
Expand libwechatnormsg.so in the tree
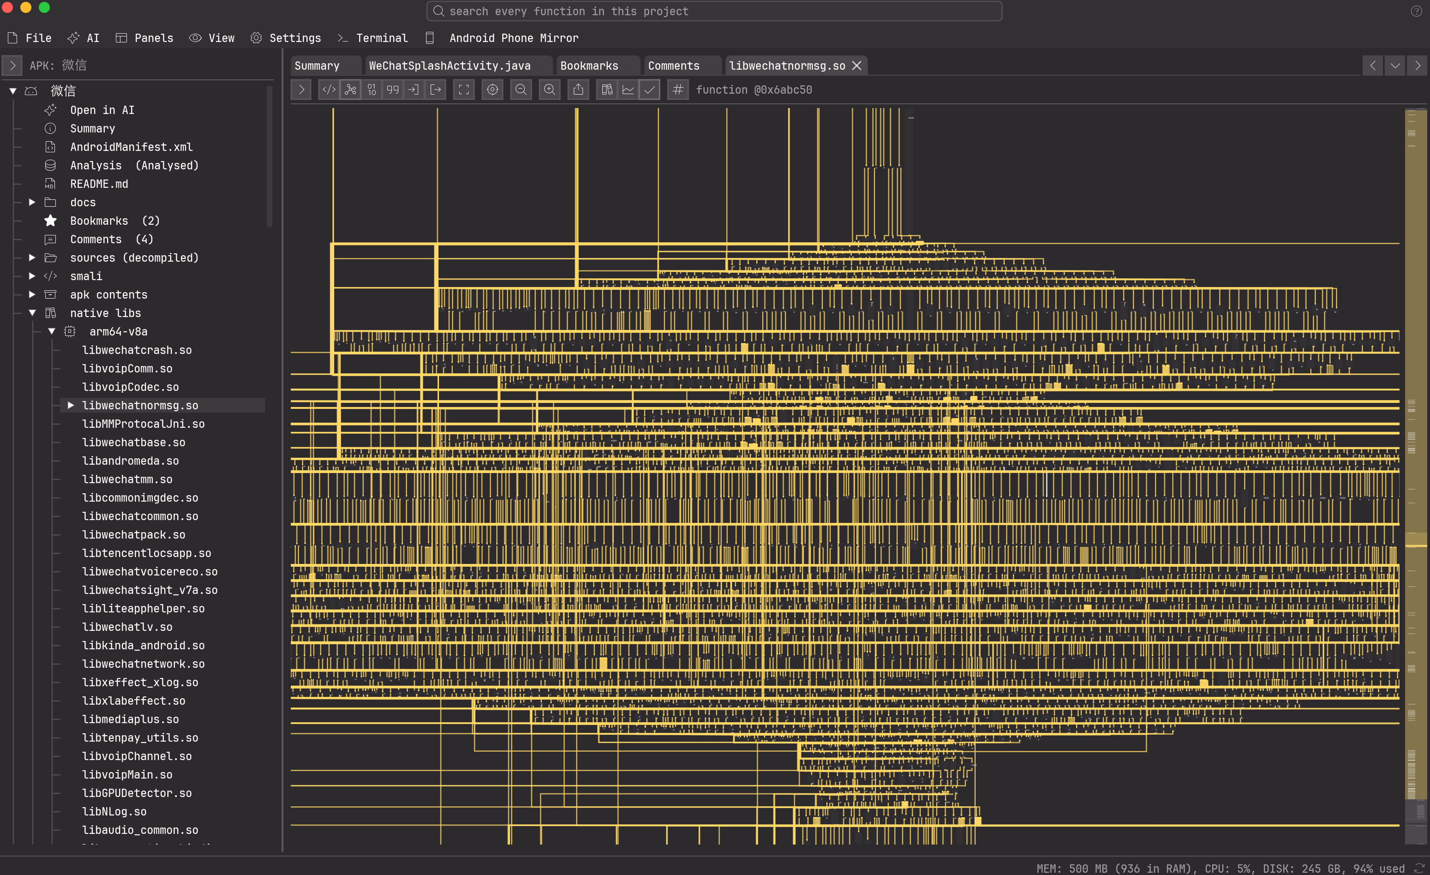click(71, 405)
